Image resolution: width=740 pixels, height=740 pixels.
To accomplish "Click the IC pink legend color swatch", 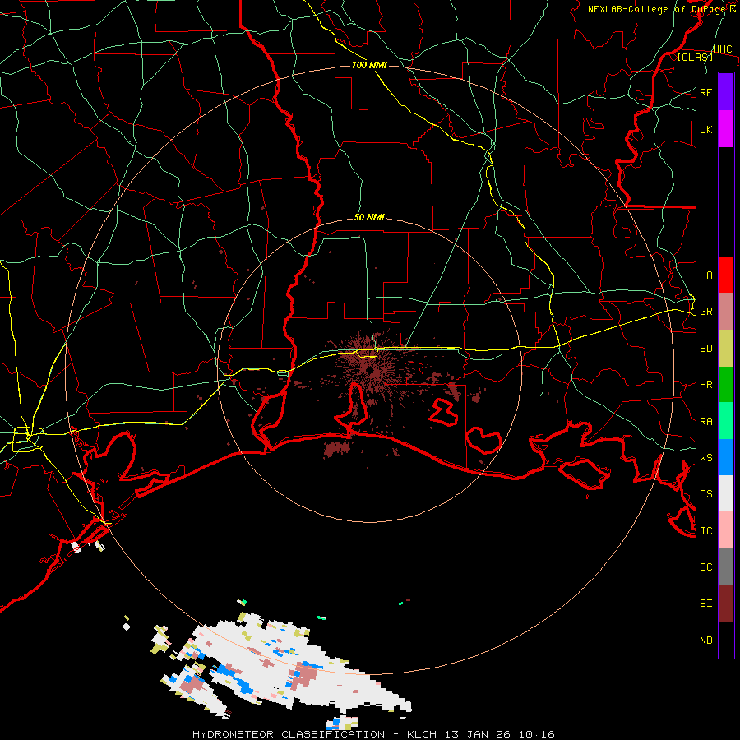I will [726, 530].
